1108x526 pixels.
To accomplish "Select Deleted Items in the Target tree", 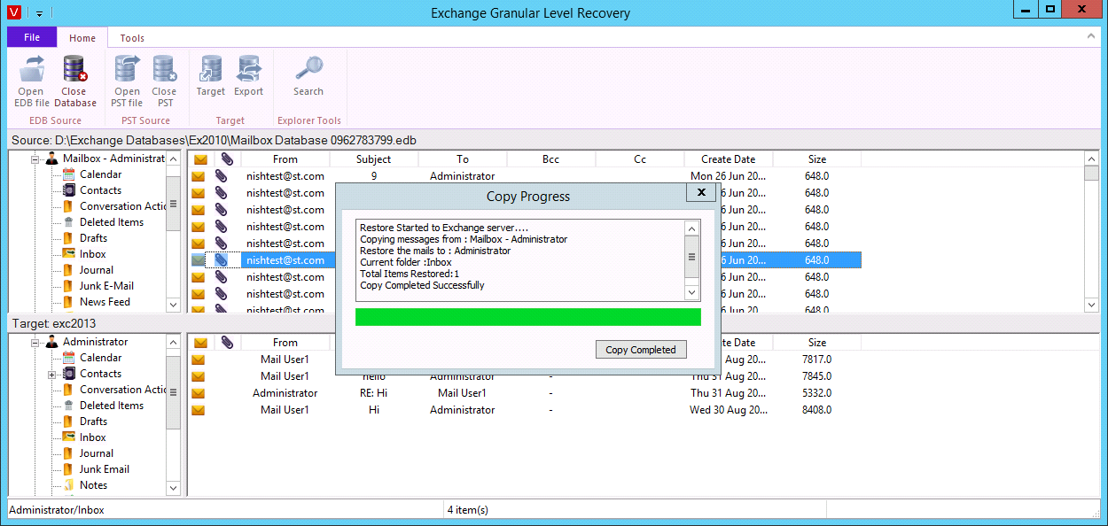I will 112,406.
